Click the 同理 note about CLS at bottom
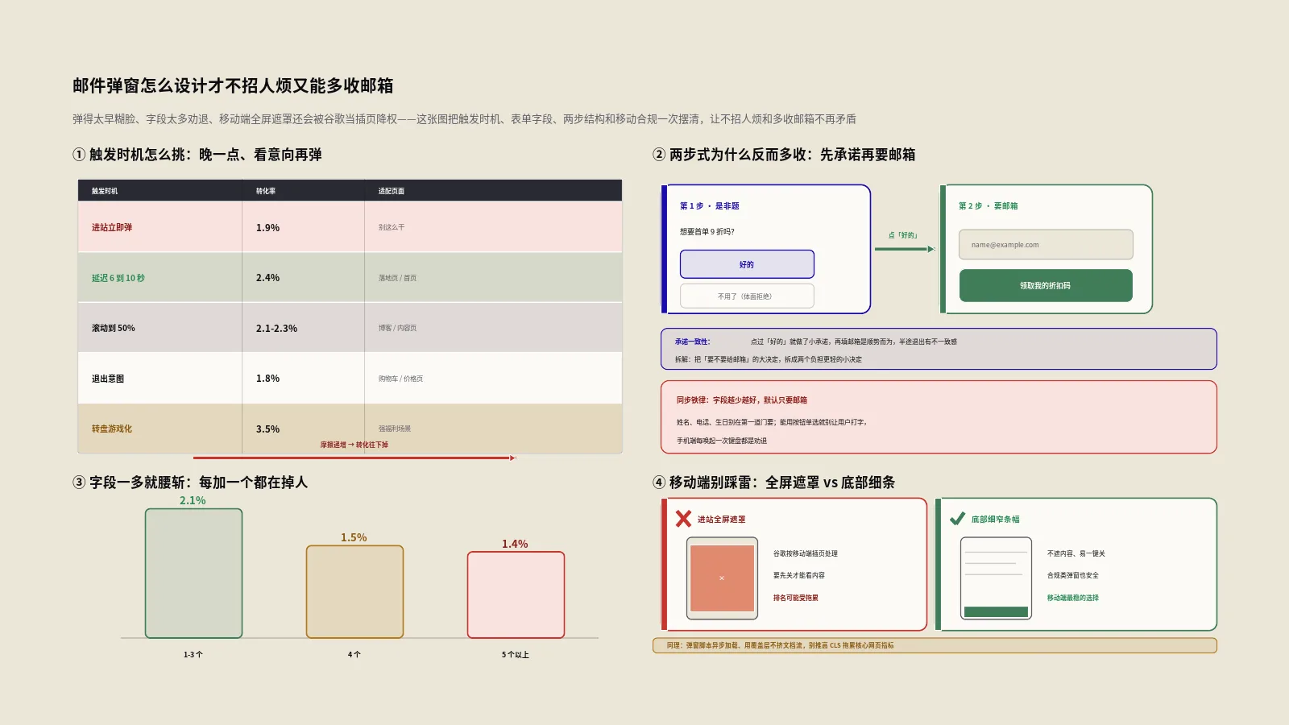The width and height of the screenshot is (1289, 725). pos(935,645)
